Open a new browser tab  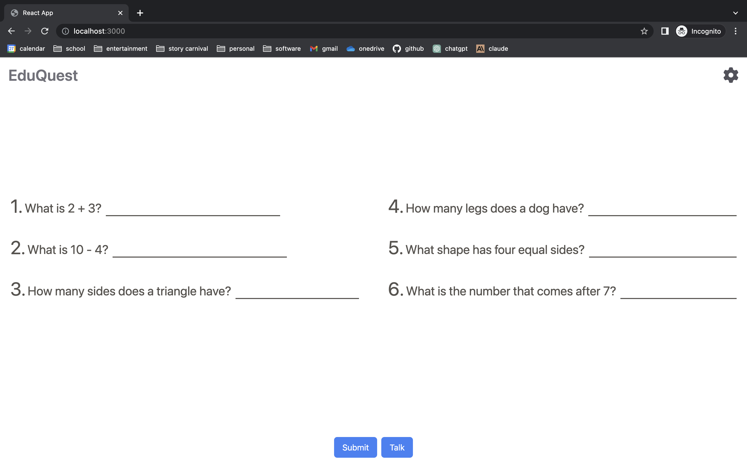pos(140,13)
